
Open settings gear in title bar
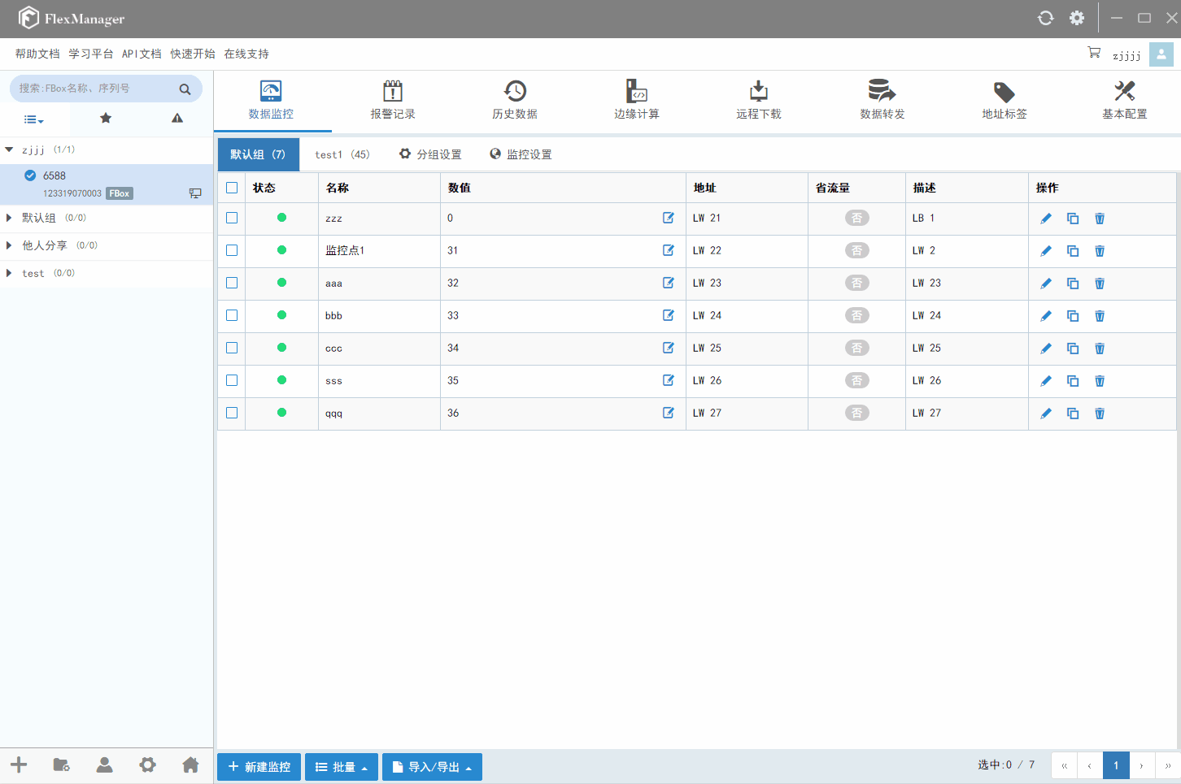(x=1077, y=18)
